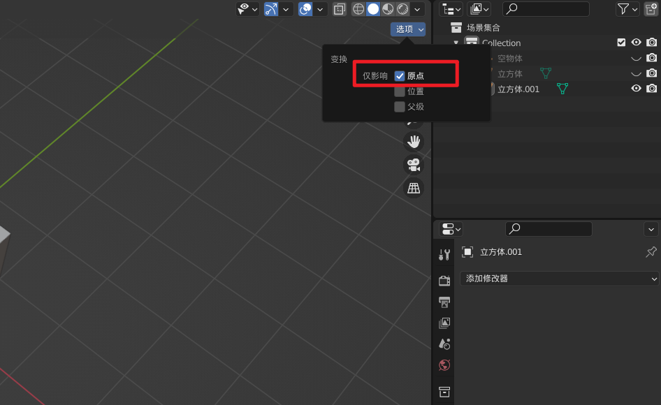Open the Collection properties tab

point(444,392)
